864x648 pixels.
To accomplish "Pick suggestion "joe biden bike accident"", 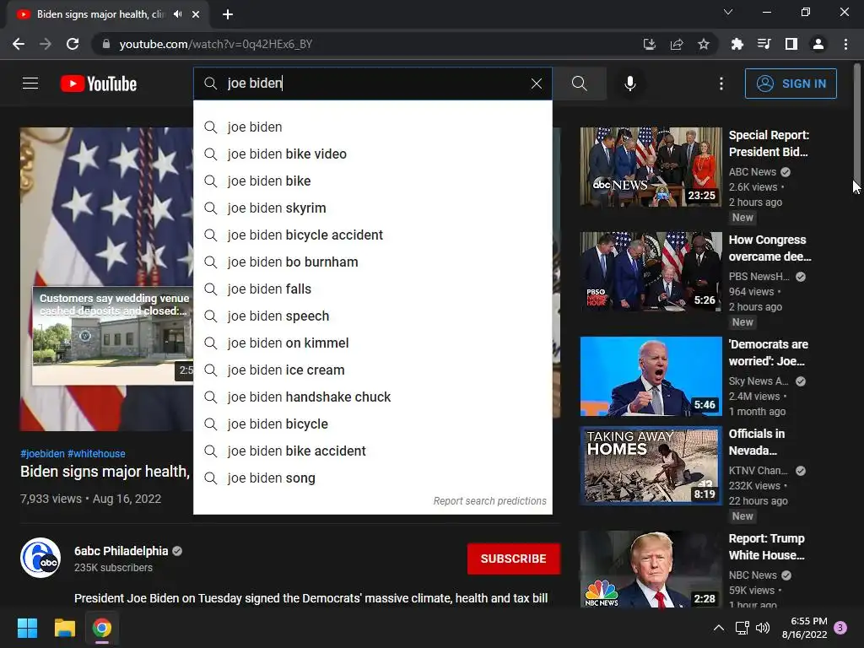I will (x=372, y=451).
